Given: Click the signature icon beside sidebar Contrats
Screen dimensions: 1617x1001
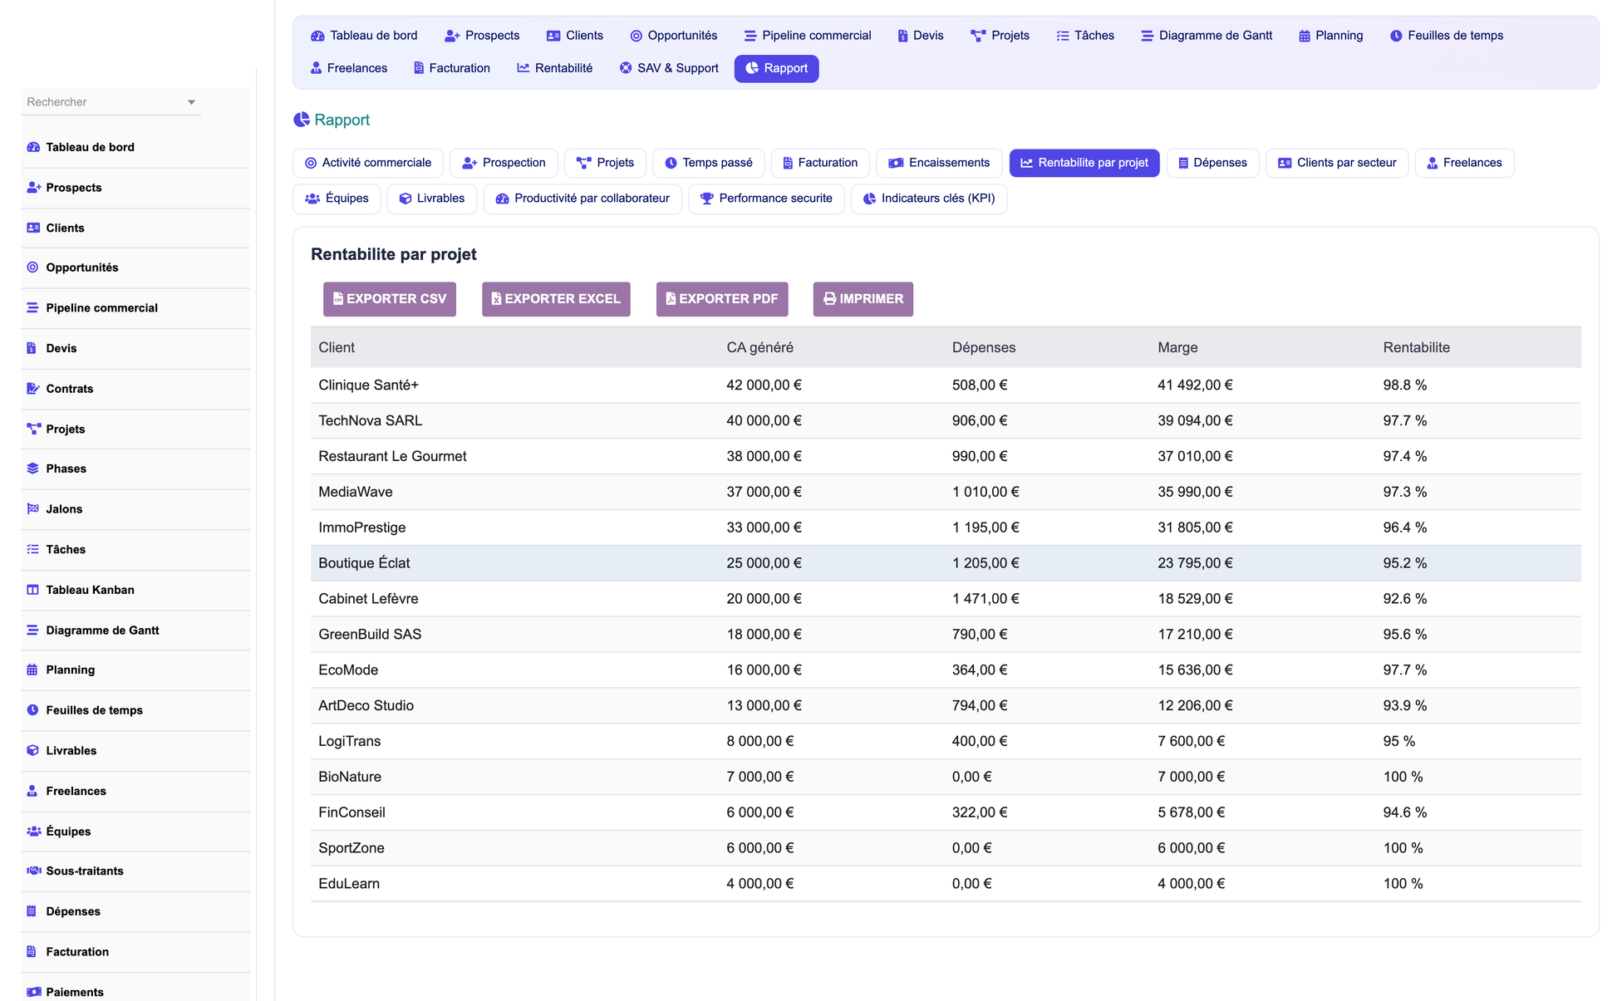Looking at the screenshot, I should click(33, 389).
